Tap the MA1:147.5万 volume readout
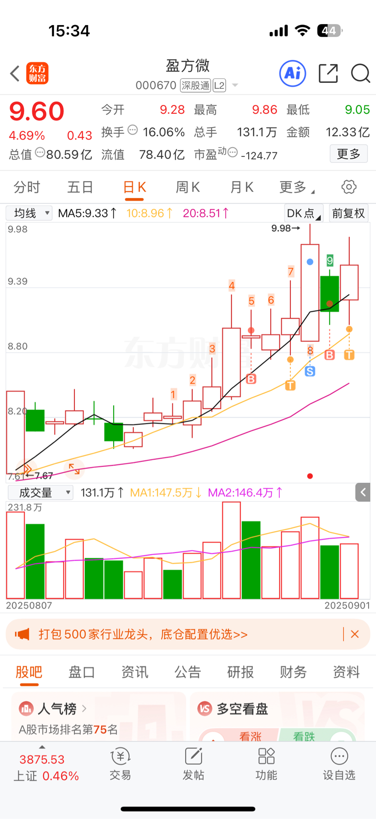This screenshot has height=819, width=376. click(x=165, y=492)
